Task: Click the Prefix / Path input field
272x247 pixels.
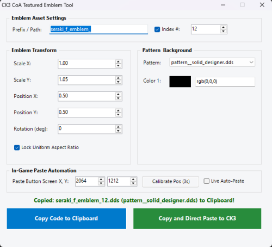Action: [x=98, y=29]
